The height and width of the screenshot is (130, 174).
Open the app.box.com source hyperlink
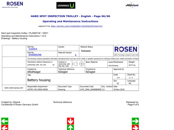coord(77,26)
